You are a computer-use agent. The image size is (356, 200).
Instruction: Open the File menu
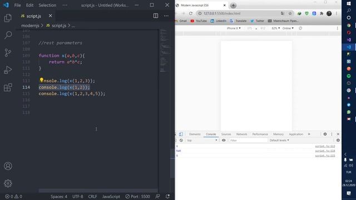click(x=17, y=5)
